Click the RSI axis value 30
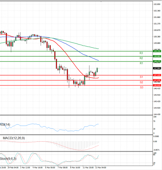Viewport: 162px width, 170px height. coord(154,129)
